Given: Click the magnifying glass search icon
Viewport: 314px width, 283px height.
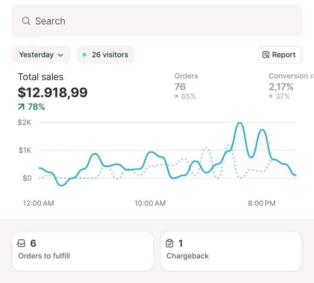Looking at the screenshot, I should [x=26, y=21].
